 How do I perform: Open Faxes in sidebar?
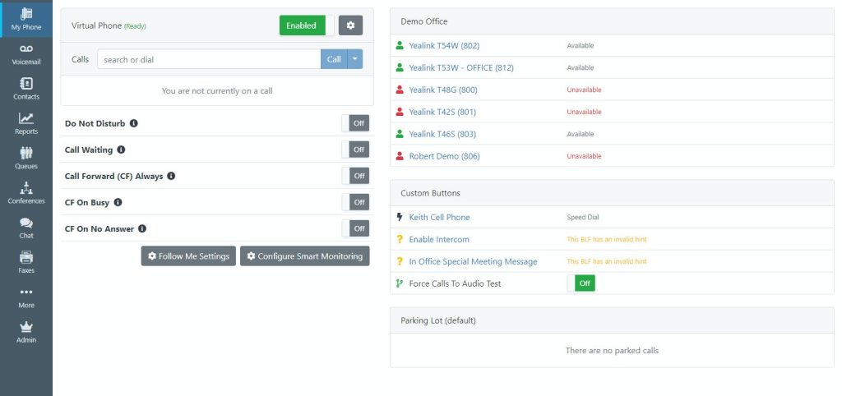tap(25, 262)
